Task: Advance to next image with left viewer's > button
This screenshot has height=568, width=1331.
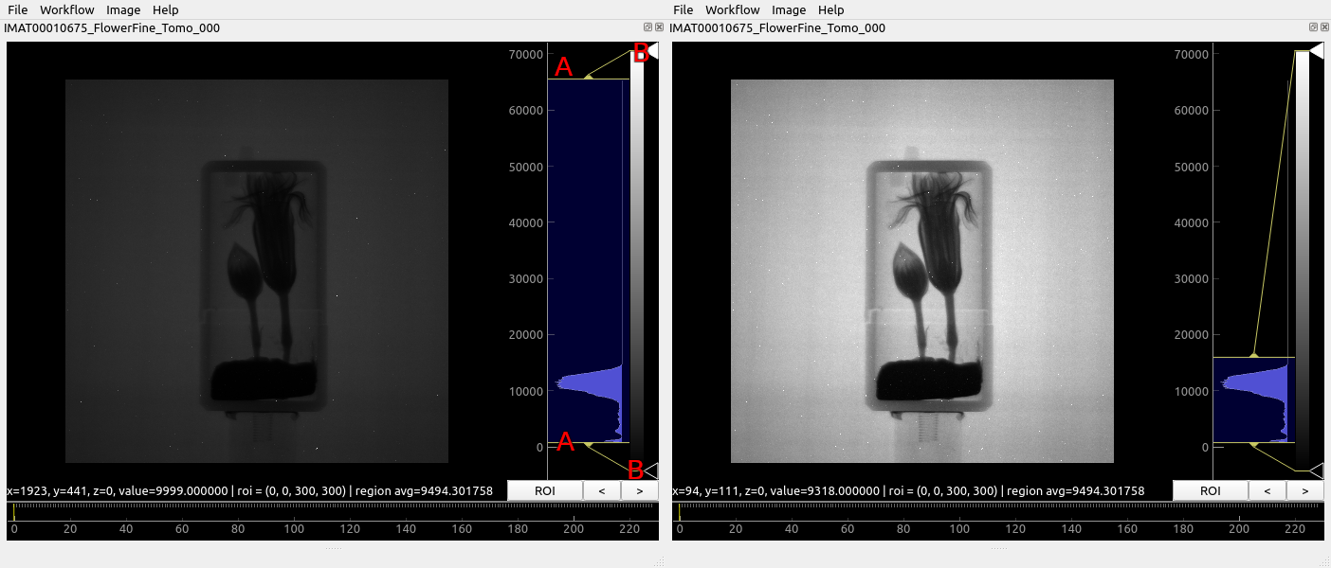Action: click(640, 490)
